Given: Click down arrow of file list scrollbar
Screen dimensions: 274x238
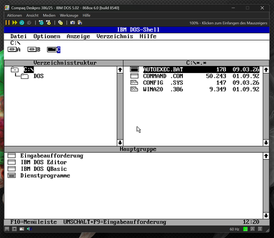Looking at the screenshot, I should tap(266, 143).
